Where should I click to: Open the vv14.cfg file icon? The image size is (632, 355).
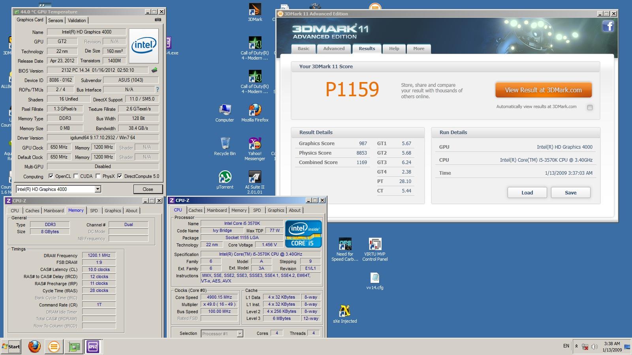point(375,281)
